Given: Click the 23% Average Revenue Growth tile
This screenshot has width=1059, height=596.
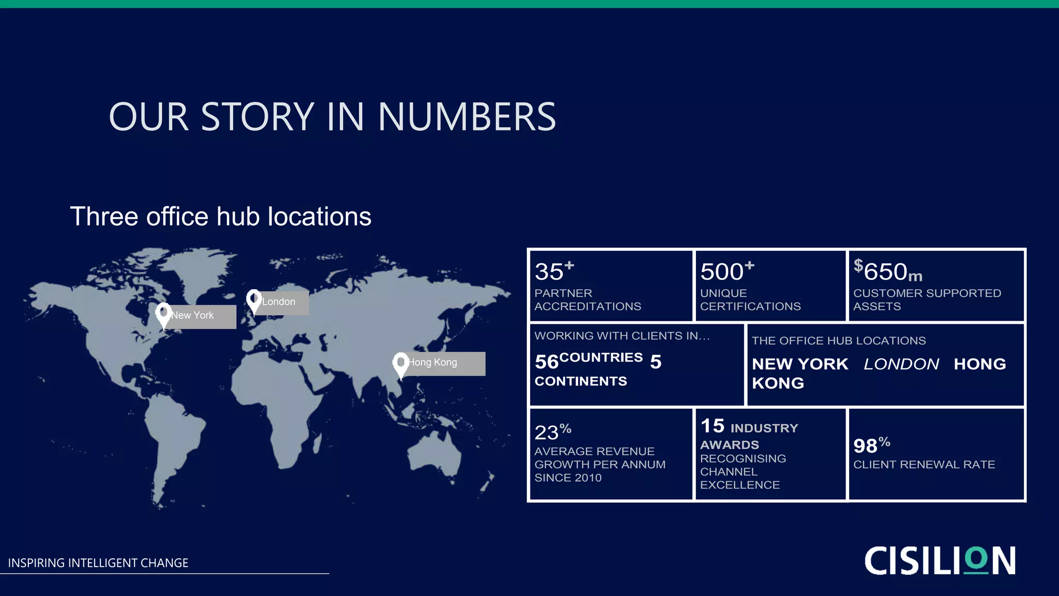Looking at the screenshot, I should coord(611,454).
